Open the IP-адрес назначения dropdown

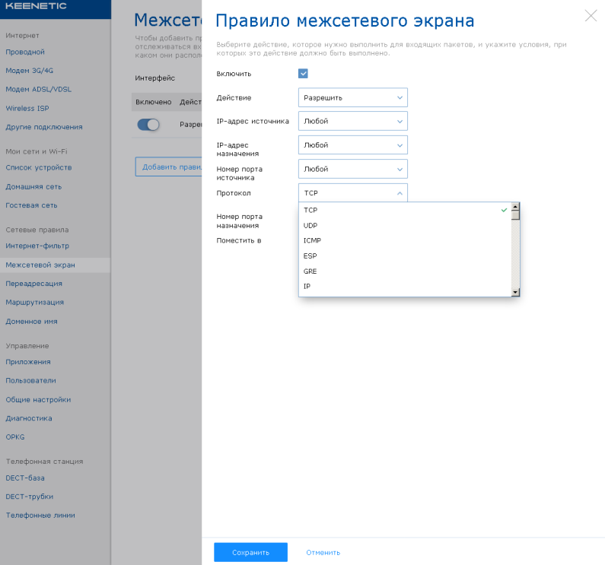tap(352, 145)
